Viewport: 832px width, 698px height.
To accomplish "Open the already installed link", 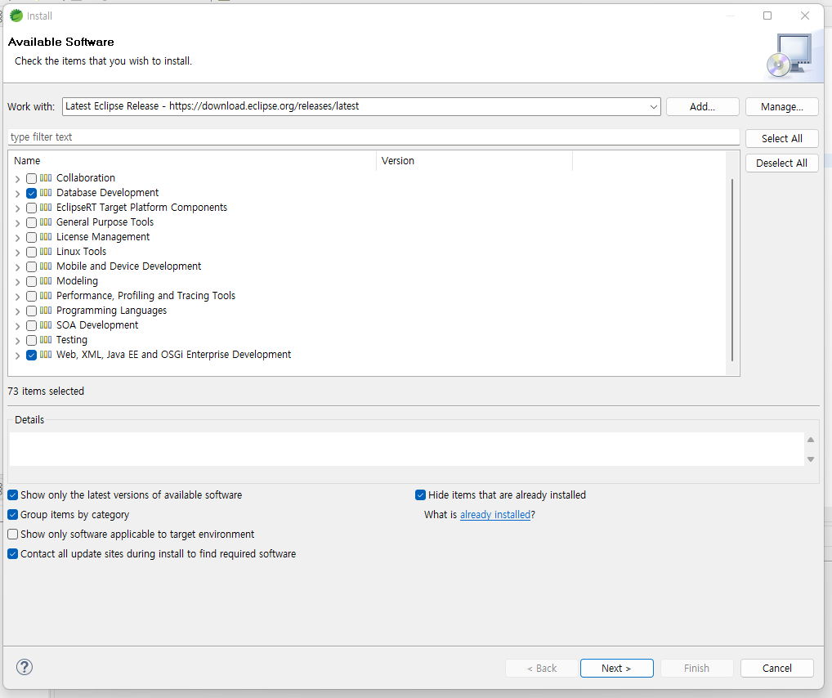I will (x=495, y=515).
